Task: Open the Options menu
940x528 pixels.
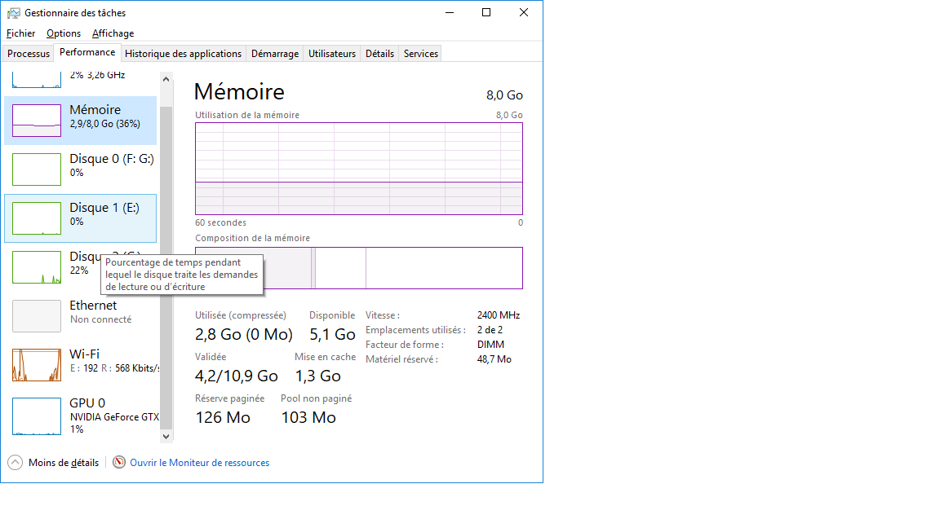Action: (64, 33)
